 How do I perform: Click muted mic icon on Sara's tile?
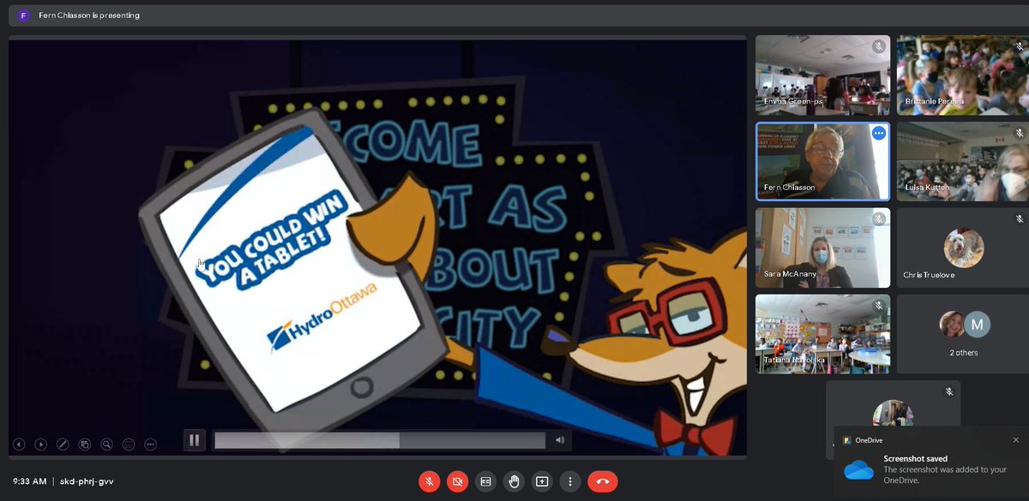point(878,220)
